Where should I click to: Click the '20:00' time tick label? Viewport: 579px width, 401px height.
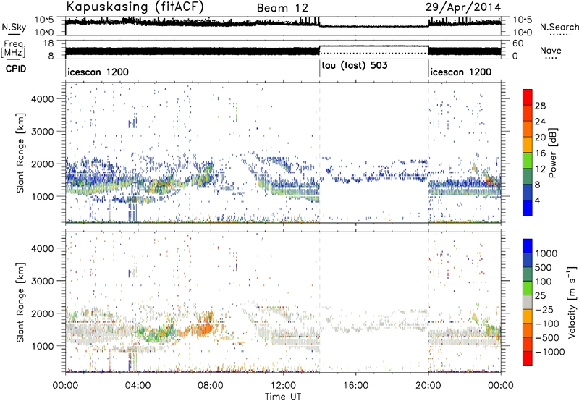coord(428,386)
